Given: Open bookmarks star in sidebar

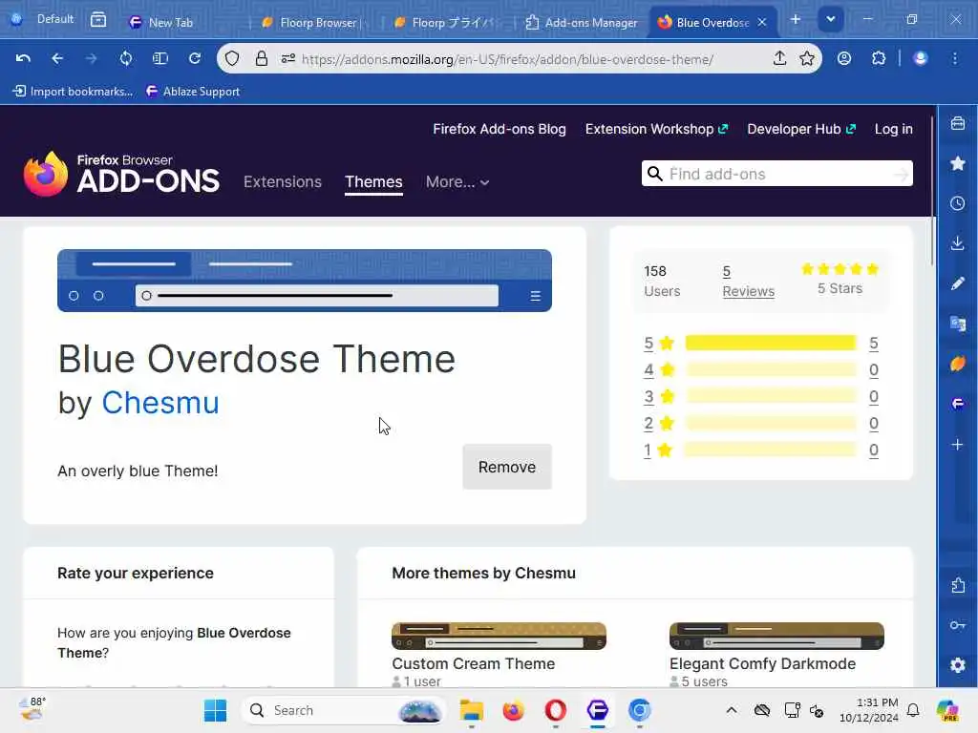Looking at the screenshot, I should [958, 163].
